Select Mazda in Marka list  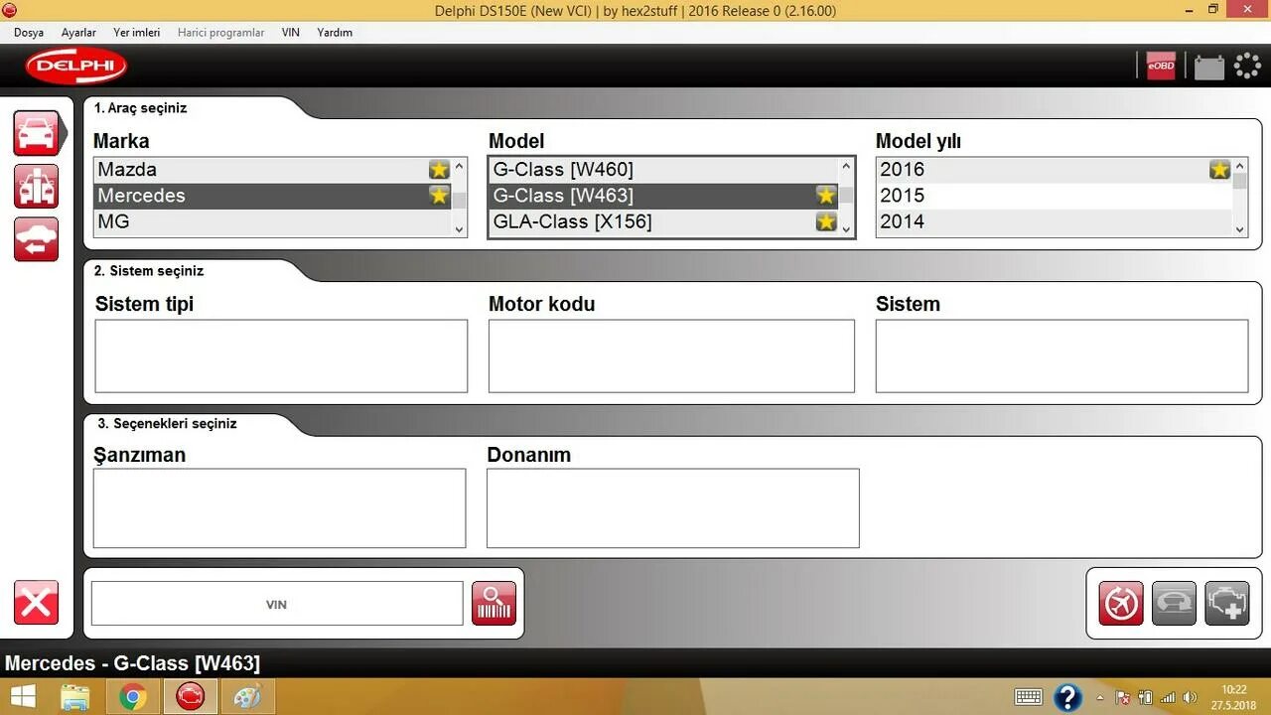click(272, 170)
